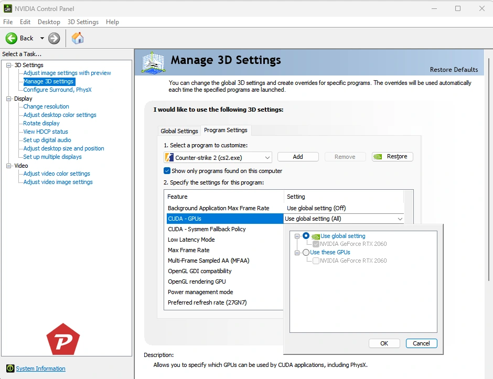Open the Edit menu
Viewport: 493px width, 379px height.
[25, 22]
